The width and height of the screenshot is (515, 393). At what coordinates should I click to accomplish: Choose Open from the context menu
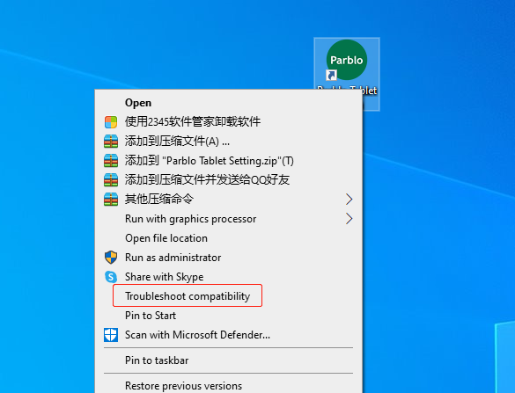(138, 103)
